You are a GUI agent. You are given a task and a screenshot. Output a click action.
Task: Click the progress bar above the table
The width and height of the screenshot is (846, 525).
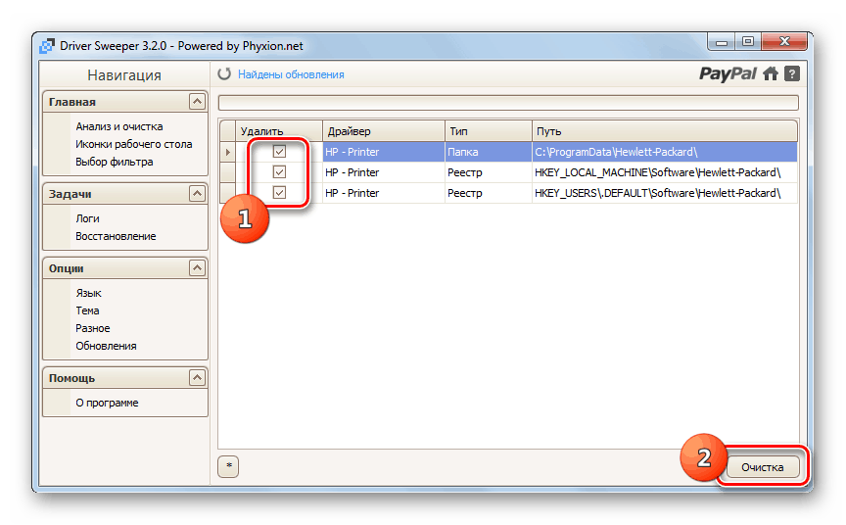pyautogui.click(x=508, y=103)
